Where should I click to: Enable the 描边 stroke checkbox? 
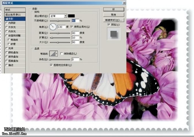tap(7, 65)
